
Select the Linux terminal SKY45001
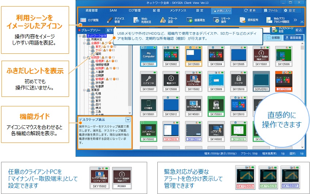(x=194, y=106)
